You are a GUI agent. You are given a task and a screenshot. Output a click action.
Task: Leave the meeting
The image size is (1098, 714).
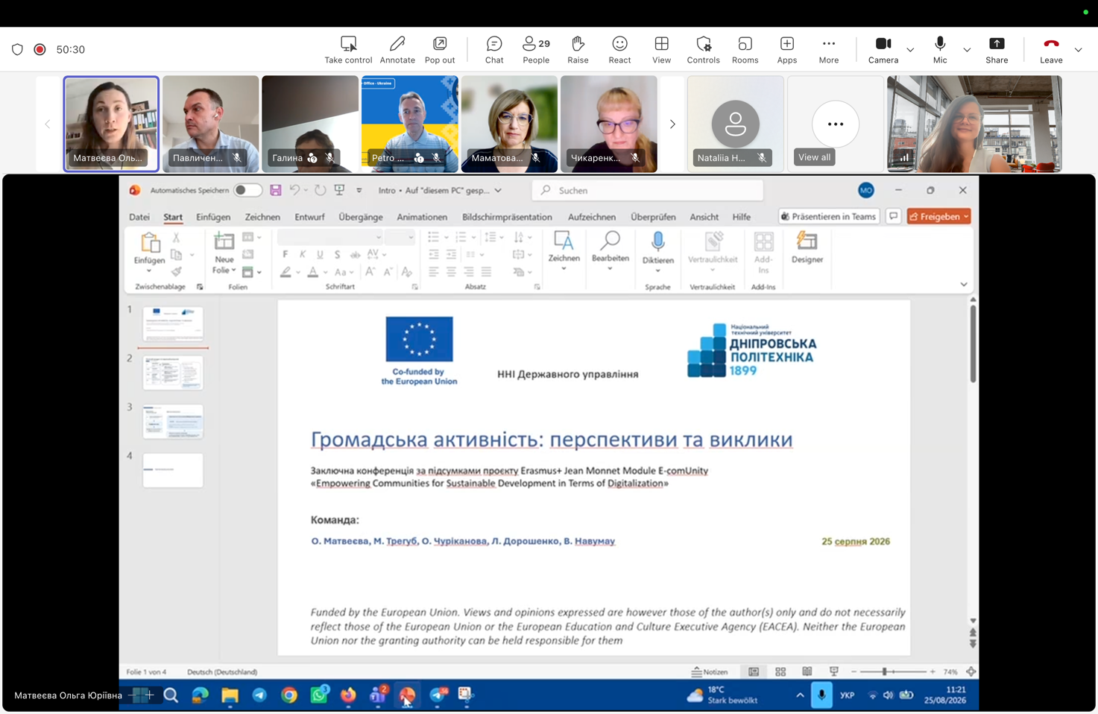(x=1051, y=50)
